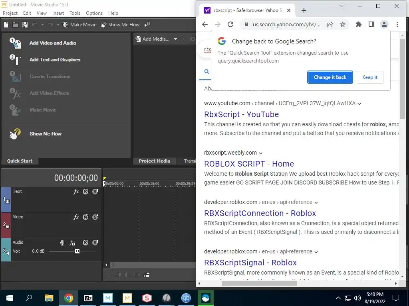409x306 pixels.
Task: Expand options arrow next to rbxscript.weebly.com
Action: click(x=260, y=153)
